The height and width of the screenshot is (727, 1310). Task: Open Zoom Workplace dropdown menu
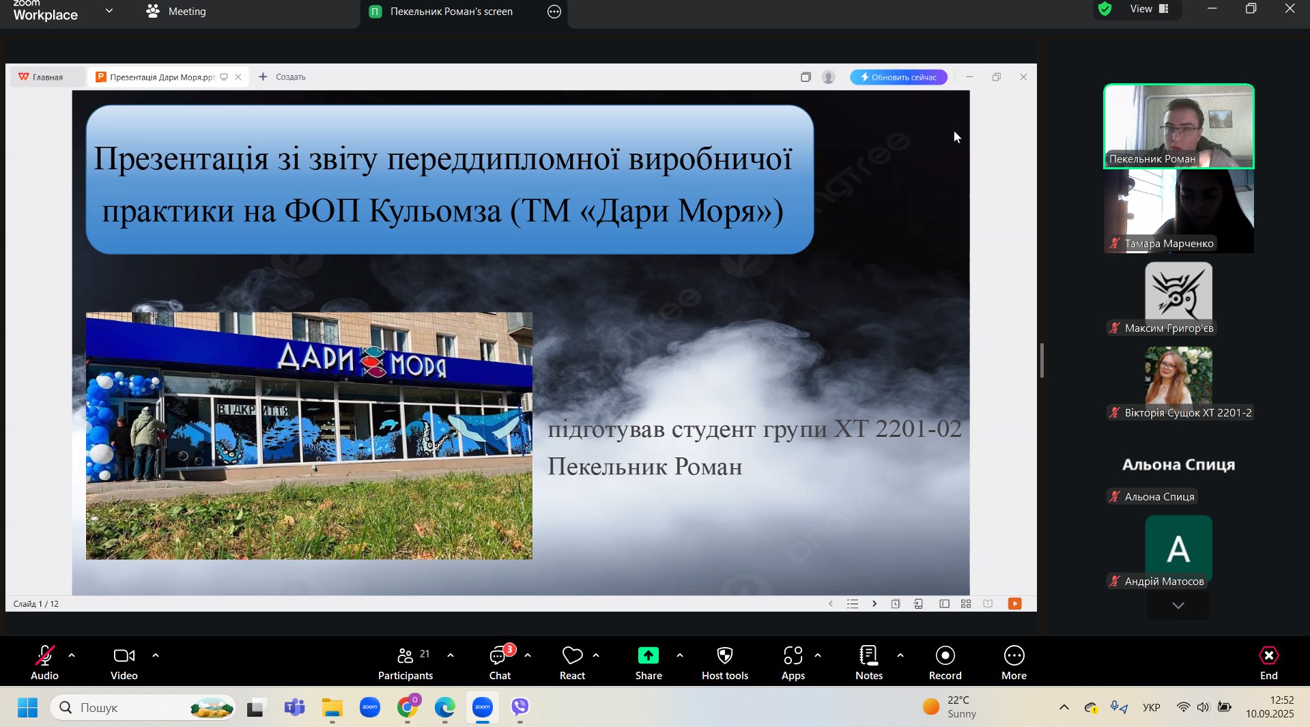[109, 11]
